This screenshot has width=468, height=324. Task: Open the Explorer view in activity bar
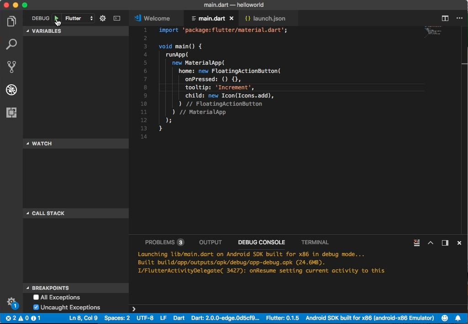(x=11, y=21)
